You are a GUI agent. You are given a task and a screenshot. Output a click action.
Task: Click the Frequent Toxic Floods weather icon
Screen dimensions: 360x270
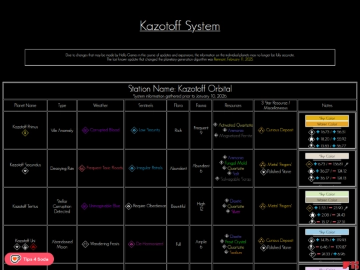click(x=82, y=168)
